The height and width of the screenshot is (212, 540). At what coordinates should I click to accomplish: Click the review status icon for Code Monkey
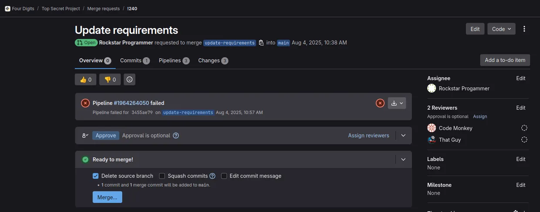point(524,128)
